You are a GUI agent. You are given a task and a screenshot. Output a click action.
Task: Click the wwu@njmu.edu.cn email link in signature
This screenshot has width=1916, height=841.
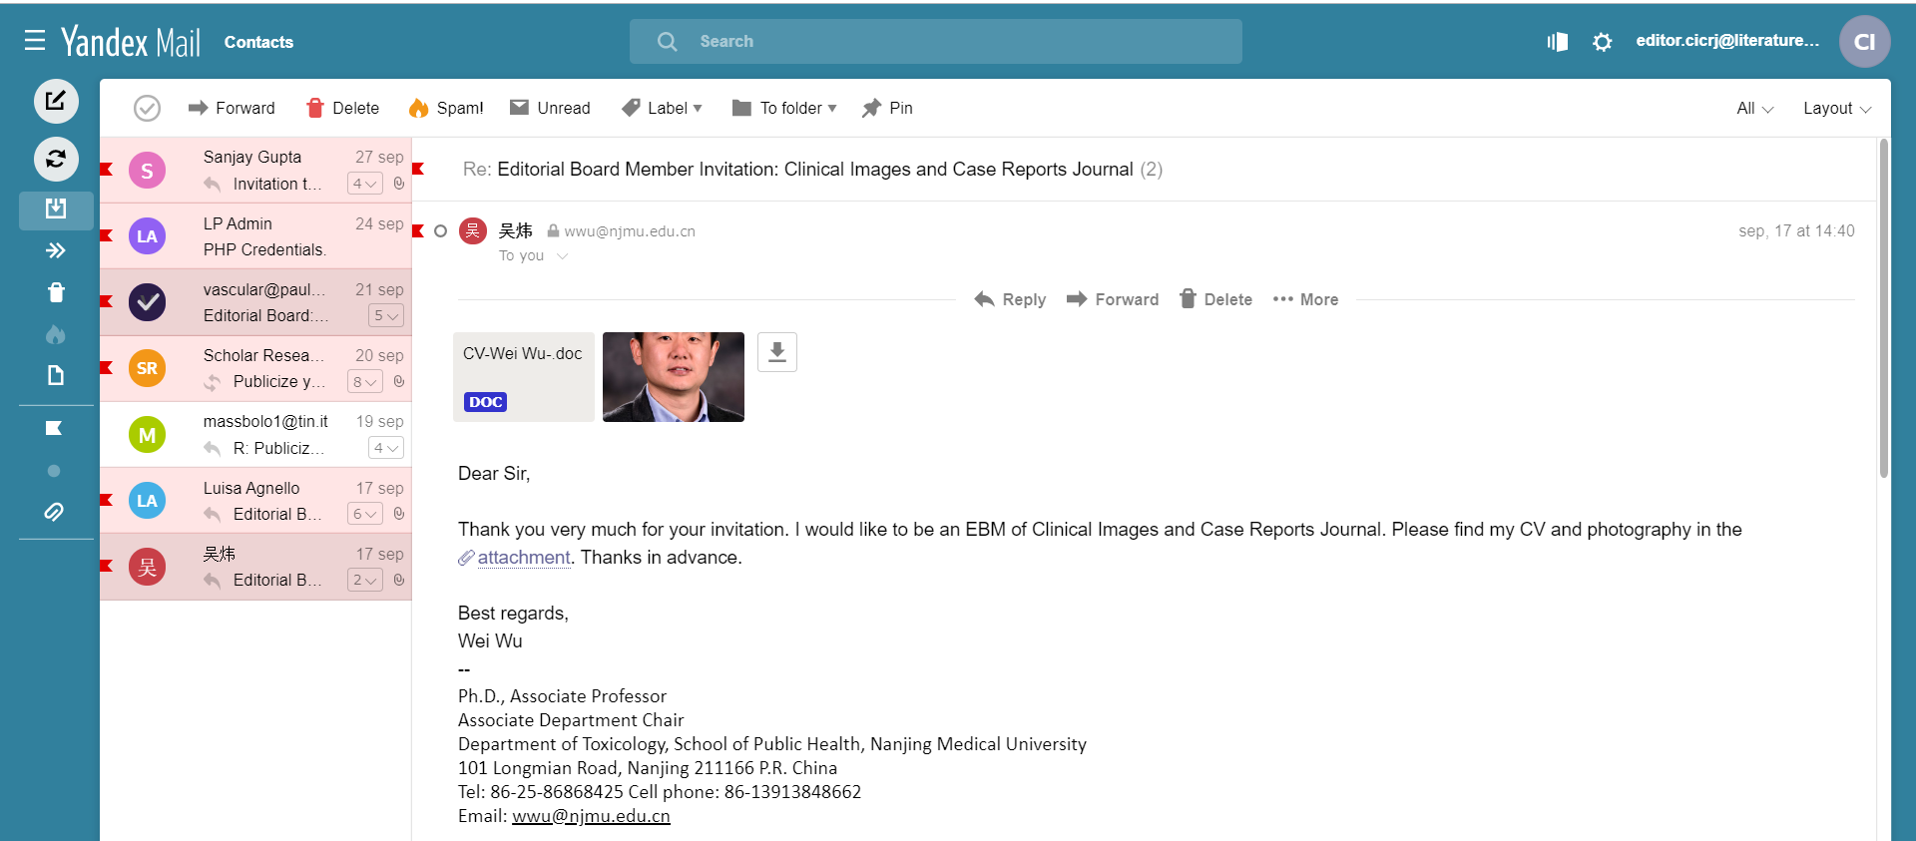coord(591,816)
